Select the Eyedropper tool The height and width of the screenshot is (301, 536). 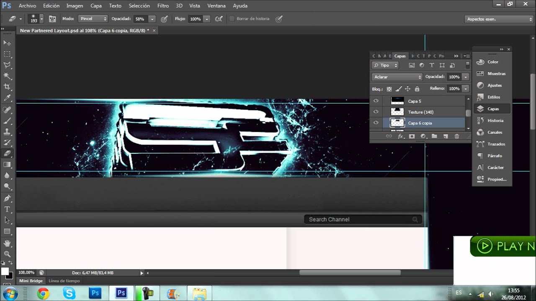click(x=7, y=98)
